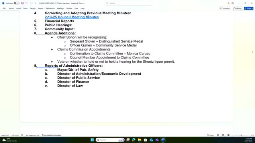Follow the 2-13-25 Council Meeting Minutes link

[x=72, y=17]
